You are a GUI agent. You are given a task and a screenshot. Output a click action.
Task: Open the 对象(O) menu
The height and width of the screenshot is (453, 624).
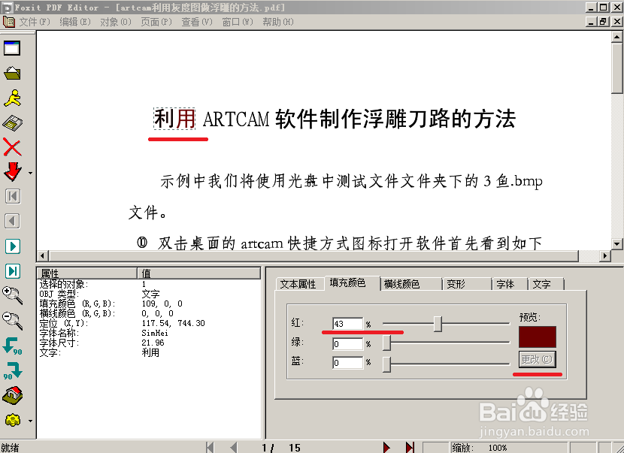116,22
